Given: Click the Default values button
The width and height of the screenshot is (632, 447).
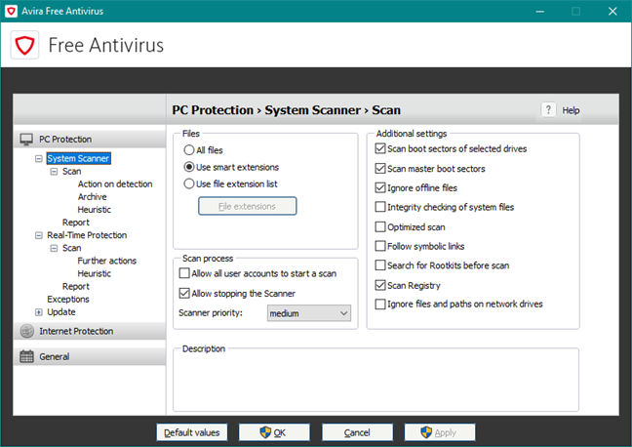Looking at the screenshot, I should click(192, 432).
